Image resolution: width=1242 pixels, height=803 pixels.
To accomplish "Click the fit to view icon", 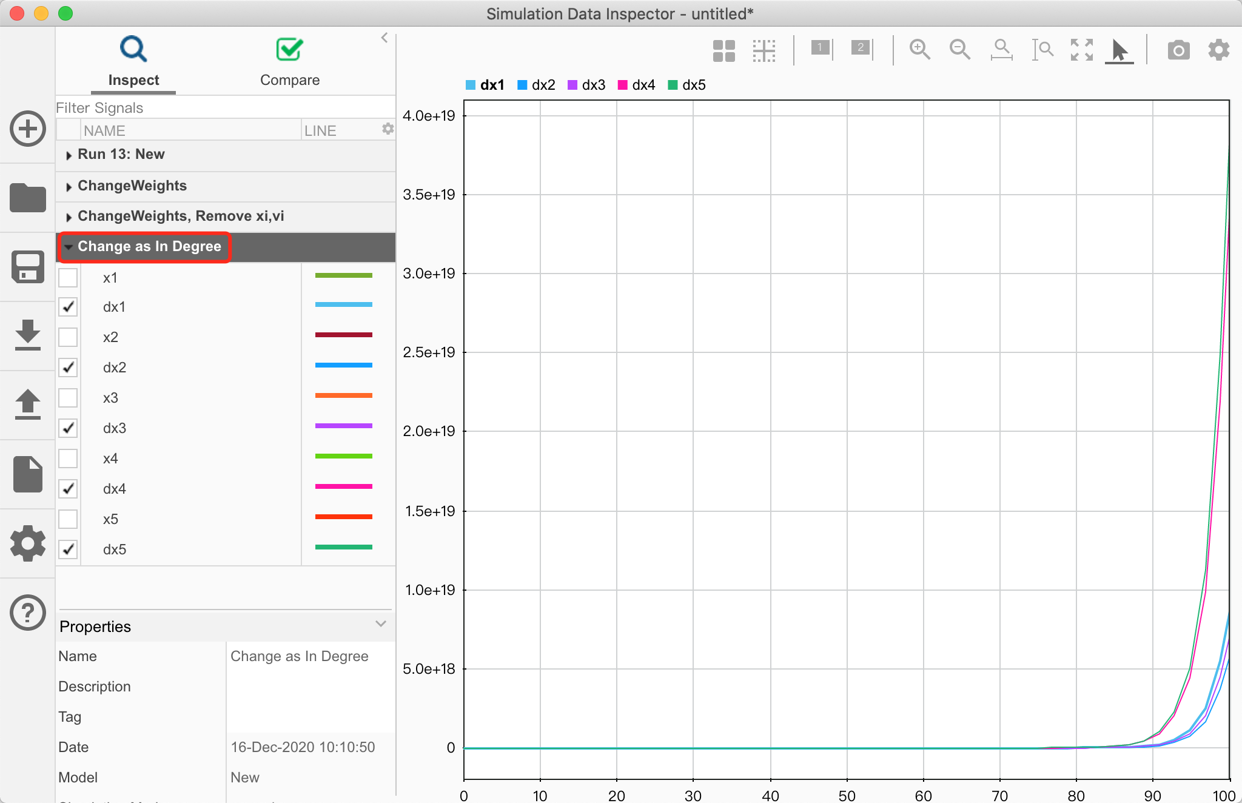I will (1081, 50).
